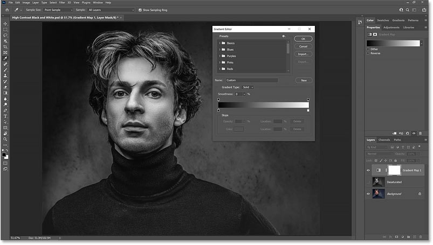Enable the Reverse checkbox
Screen dimensions: 433x245
(x=368, y=53)
